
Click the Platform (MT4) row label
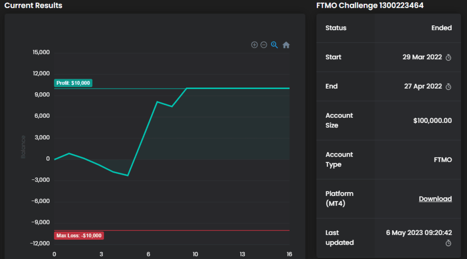coord(339,198)
